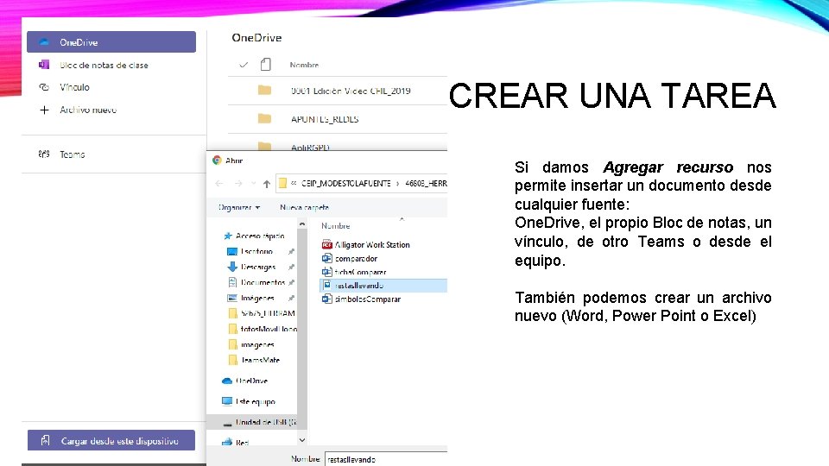Click PDF icon of Alligator Work Station
Image resolution: width=829 pixels, height=466 pixels.
(x=326, y=244)
